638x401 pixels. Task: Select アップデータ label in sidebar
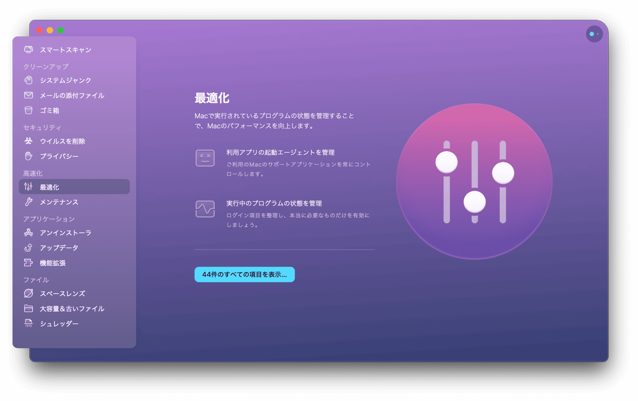coord(59,247)
